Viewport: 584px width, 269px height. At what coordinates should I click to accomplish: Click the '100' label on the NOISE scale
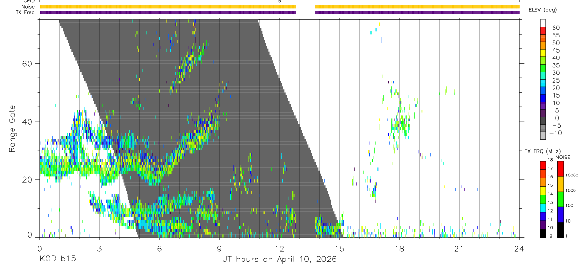click(569, 205)
